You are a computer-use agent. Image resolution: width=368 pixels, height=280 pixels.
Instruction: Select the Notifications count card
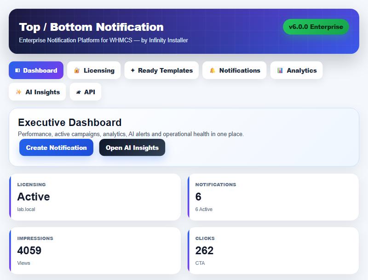(x=273, y=197)
